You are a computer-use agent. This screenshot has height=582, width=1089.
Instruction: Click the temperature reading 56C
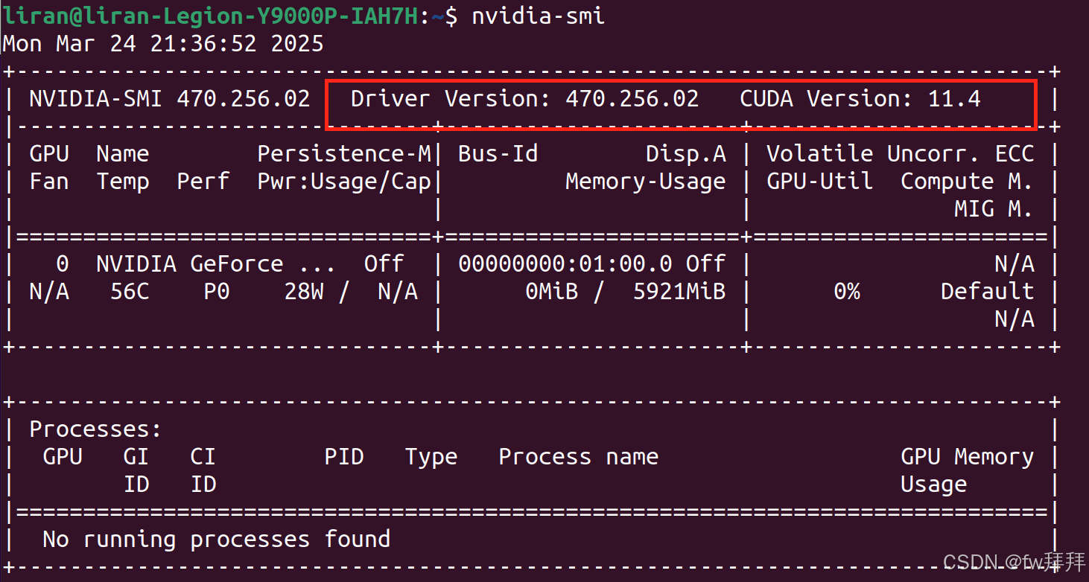pos(129,291)
